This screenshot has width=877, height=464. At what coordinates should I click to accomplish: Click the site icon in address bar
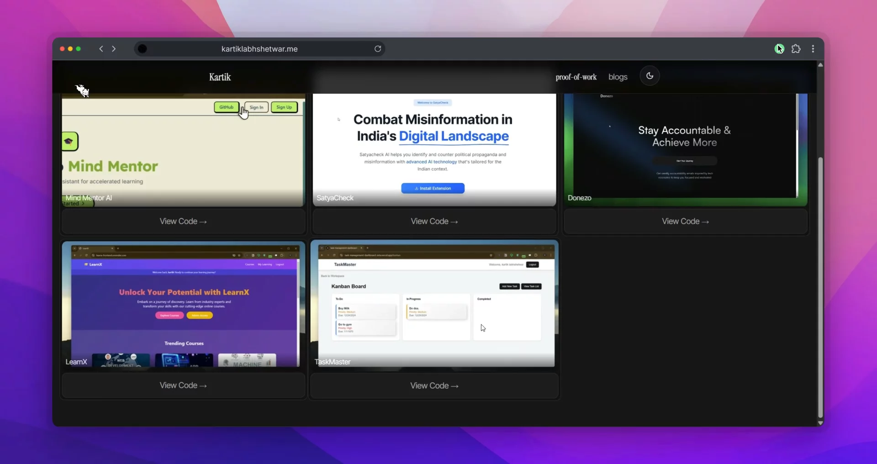(143, 49)
